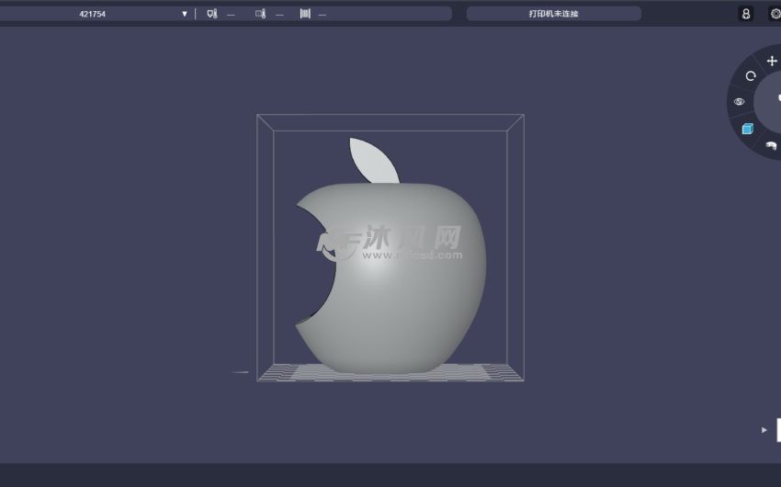Click the center hub of radial wheel
Viewport: 781px width, 487px height.
tap(773, 99)
